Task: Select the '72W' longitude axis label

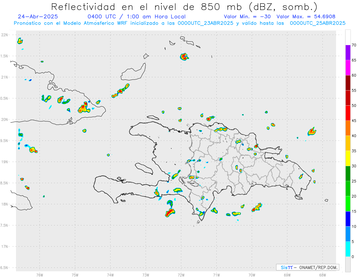Action: pyautogui.click(x=181, y=275)
